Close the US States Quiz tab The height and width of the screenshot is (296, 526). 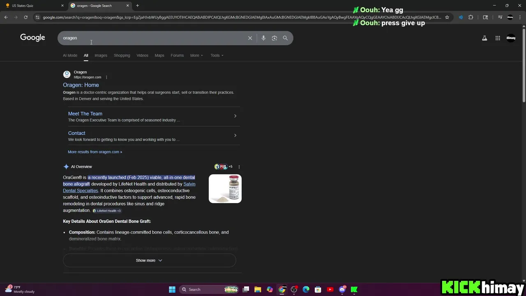point(62,5)
